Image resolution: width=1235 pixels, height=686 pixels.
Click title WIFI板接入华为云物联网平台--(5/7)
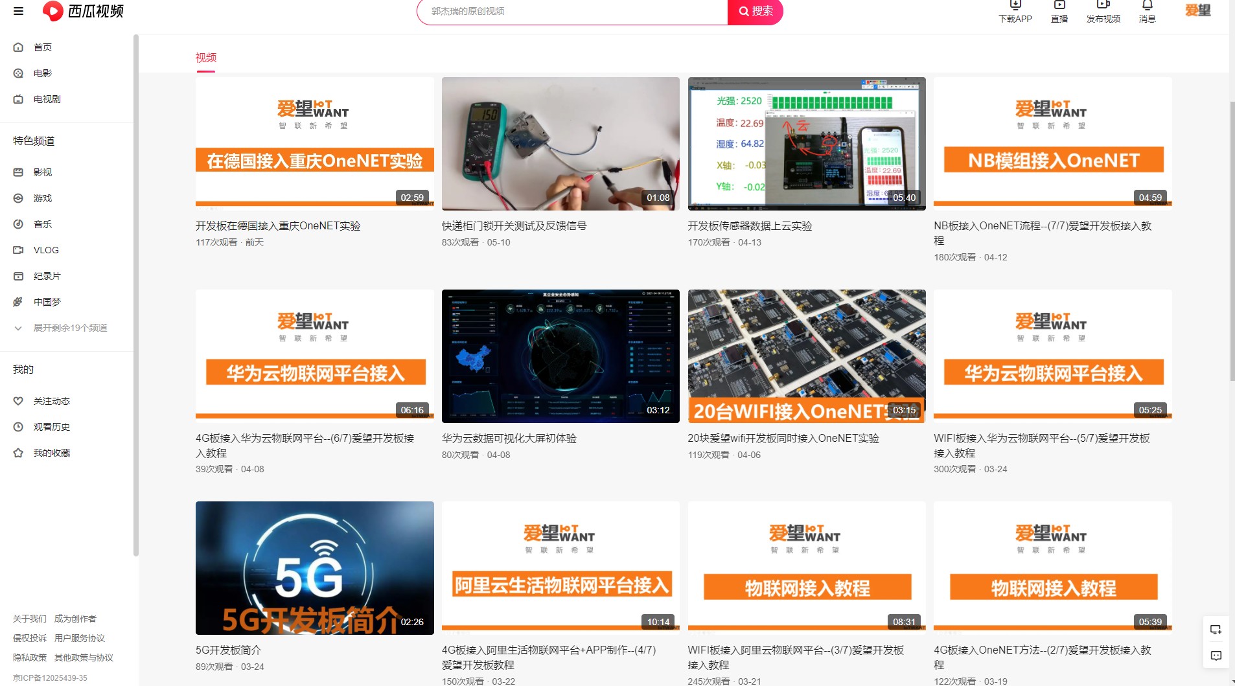1042,446
